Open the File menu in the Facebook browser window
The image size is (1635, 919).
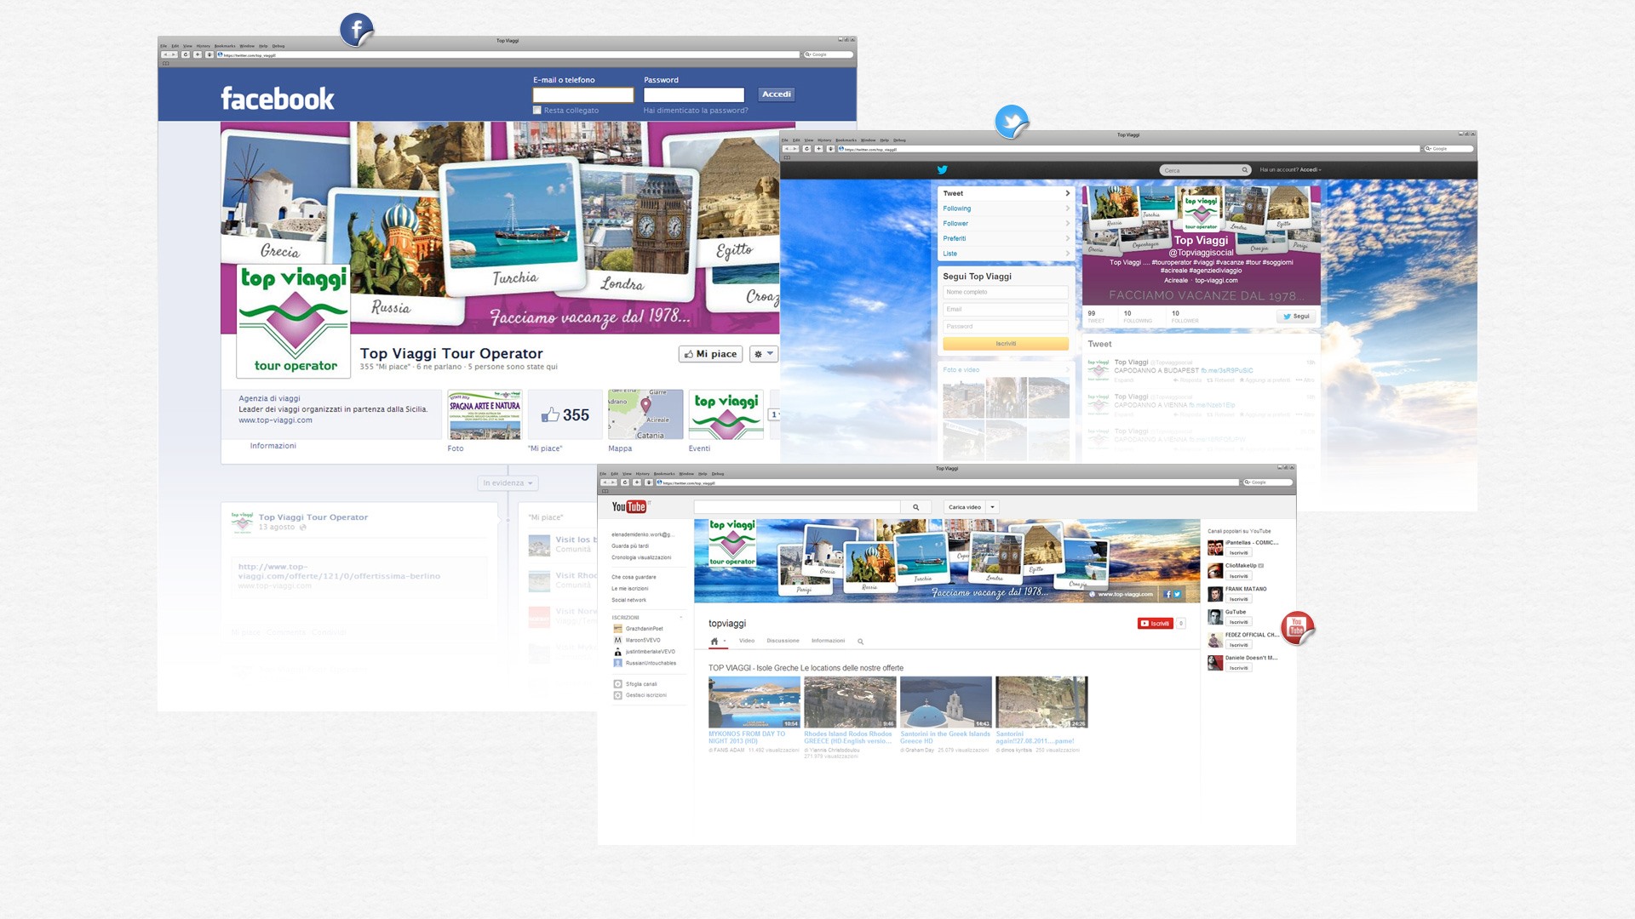click(163, 46)
